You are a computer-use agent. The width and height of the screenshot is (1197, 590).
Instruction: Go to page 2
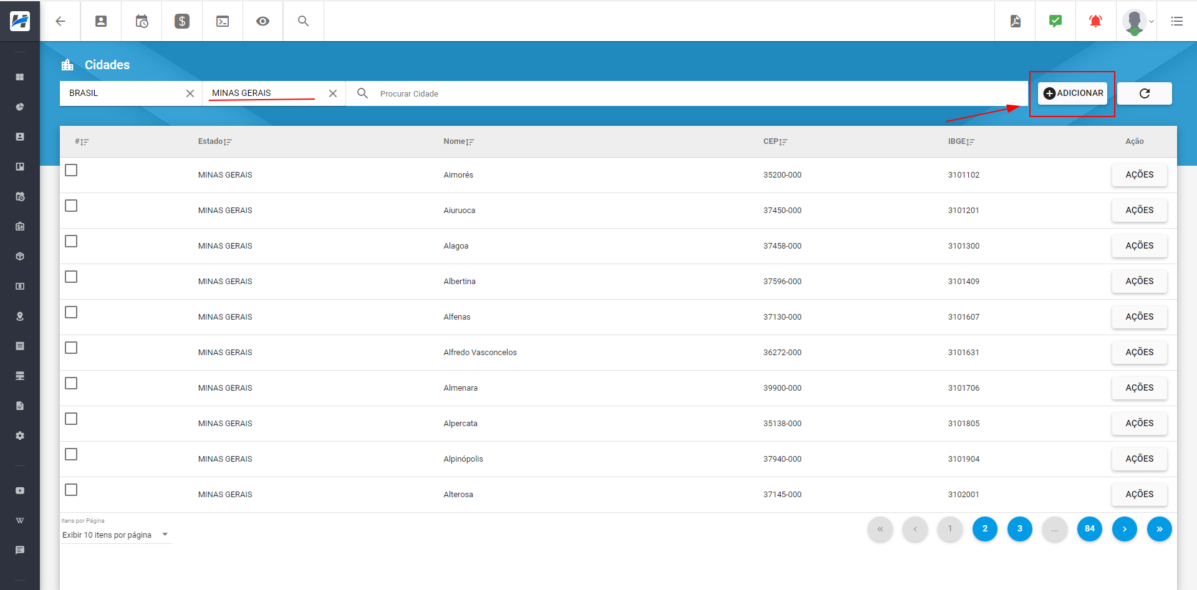(x=985, y=529)
